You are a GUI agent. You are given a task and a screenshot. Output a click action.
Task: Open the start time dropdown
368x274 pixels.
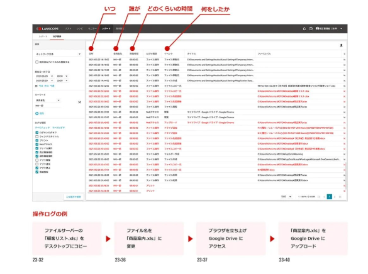pyautogui.click(x=62, y=76)
